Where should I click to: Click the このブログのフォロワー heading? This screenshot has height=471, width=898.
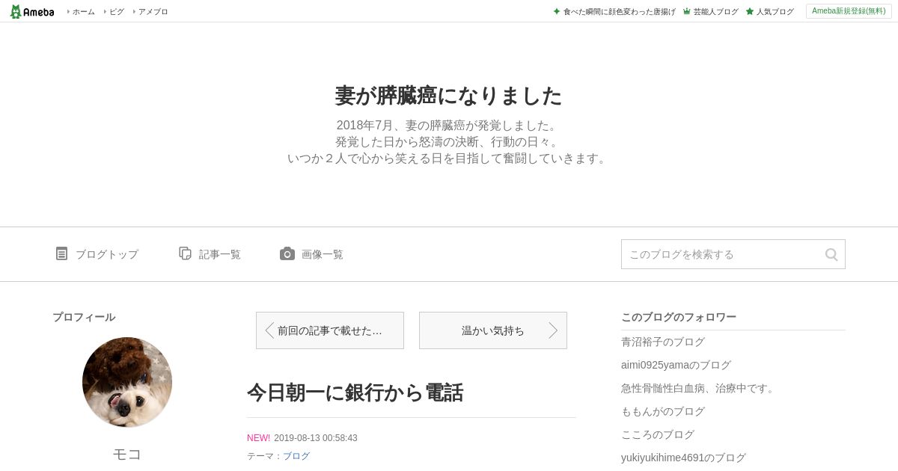coord(679,317)
